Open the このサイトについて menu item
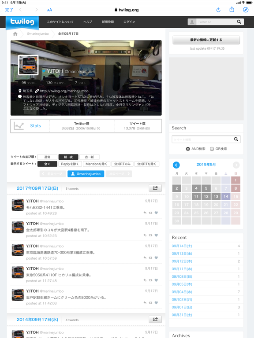 (60, 22)
